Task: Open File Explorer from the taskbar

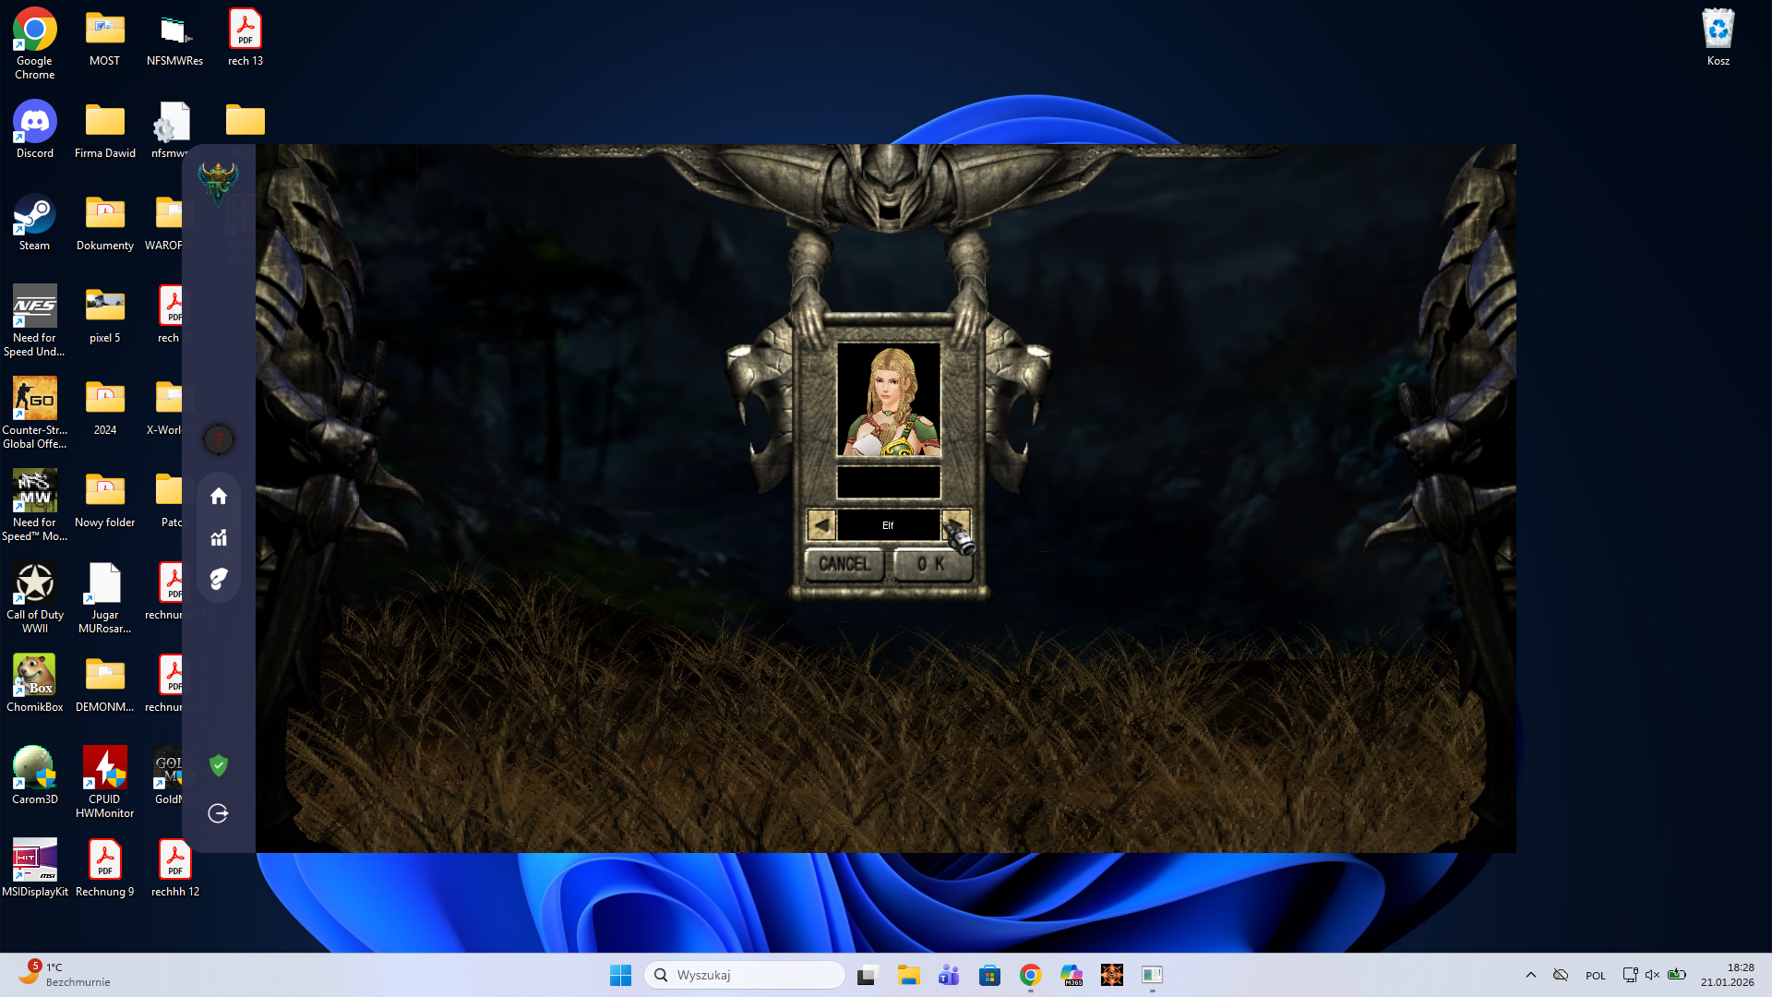Action: point(909,975)
